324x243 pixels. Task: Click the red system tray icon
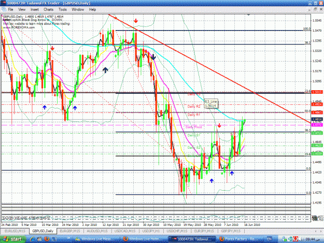[295, 239]
